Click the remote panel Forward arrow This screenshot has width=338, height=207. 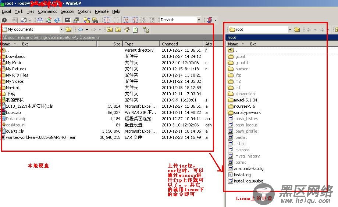[x=321, y=30]
